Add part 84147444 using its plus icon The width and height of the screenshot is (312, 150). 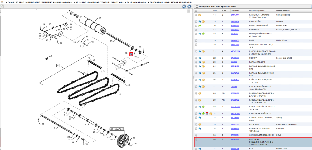pyautogui.click(x=196, y=15)
